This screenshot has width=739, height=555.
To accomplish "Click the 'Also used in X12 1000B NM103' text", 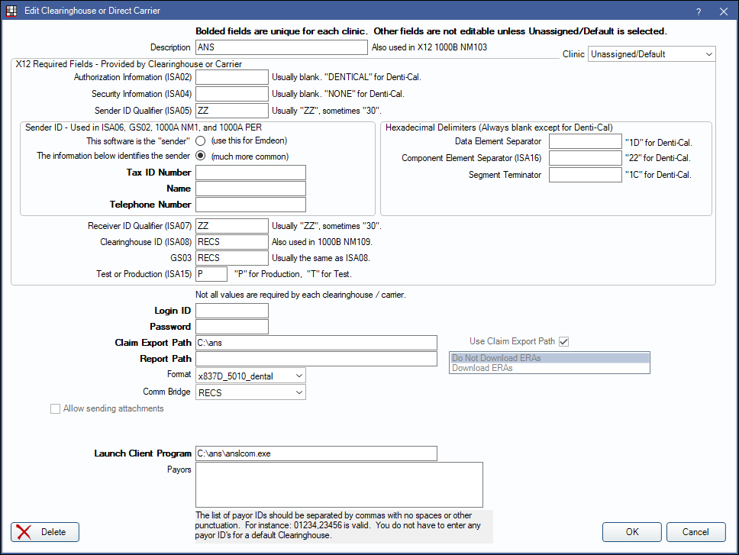I will tap(429, 47).
